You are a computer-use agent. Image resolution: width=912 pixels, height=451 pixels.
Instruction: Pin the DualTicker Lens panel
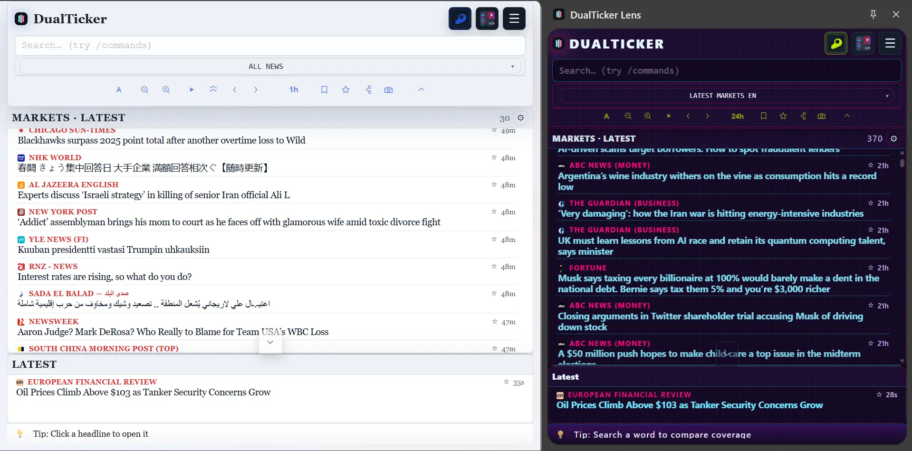873,15
